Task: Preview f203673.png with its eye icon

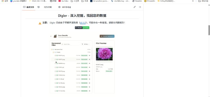Action: 90,55
